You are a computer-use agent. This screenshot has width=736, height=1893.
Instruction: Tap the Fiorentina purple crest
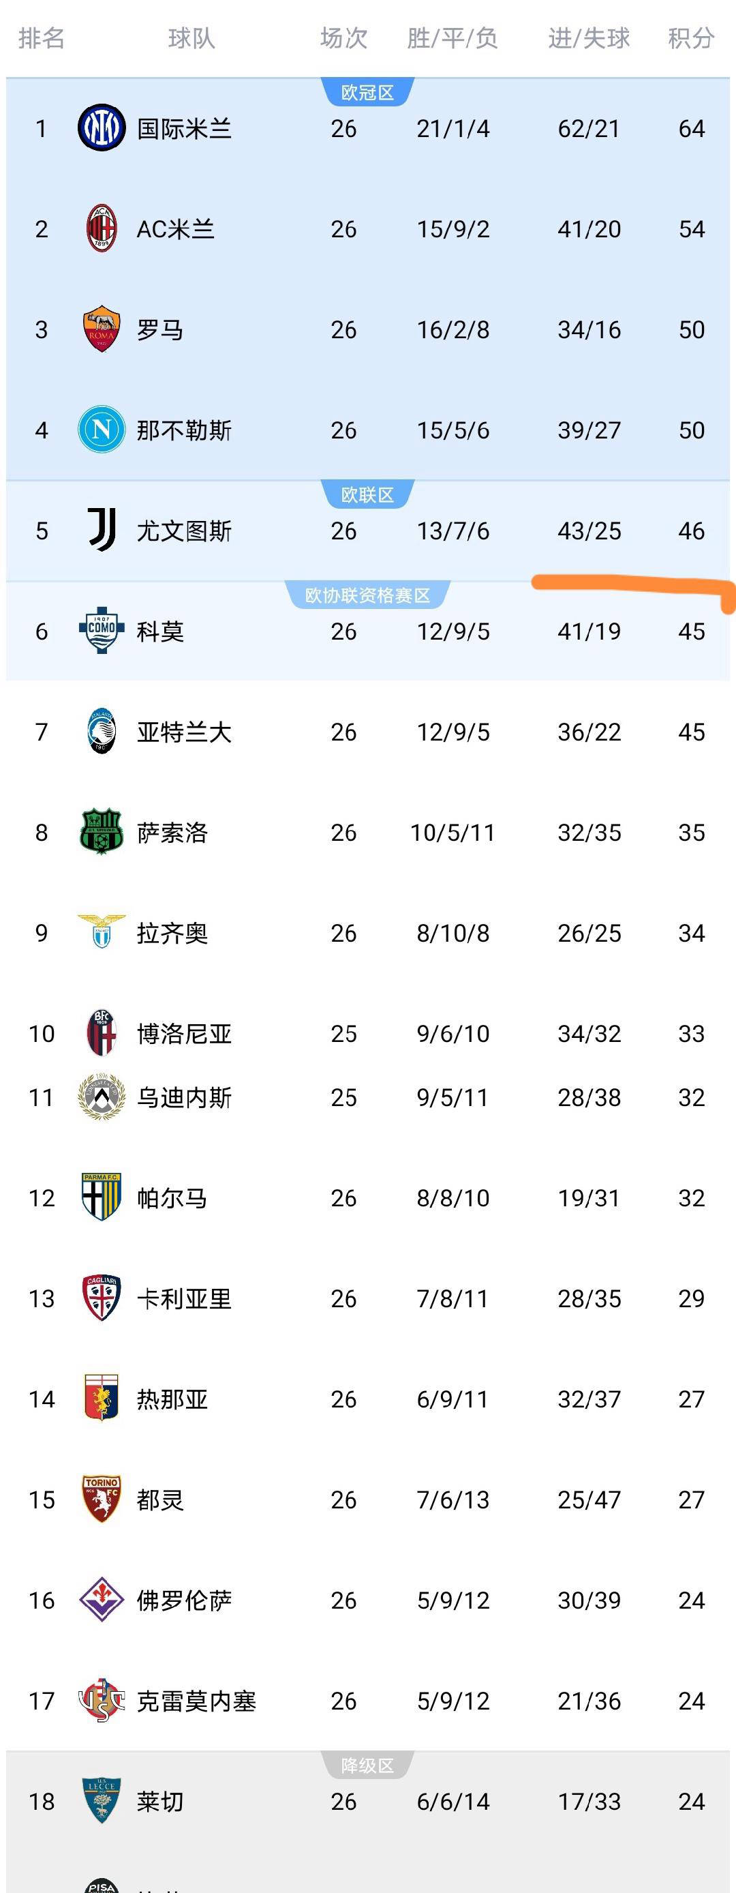pos(102,1599)
